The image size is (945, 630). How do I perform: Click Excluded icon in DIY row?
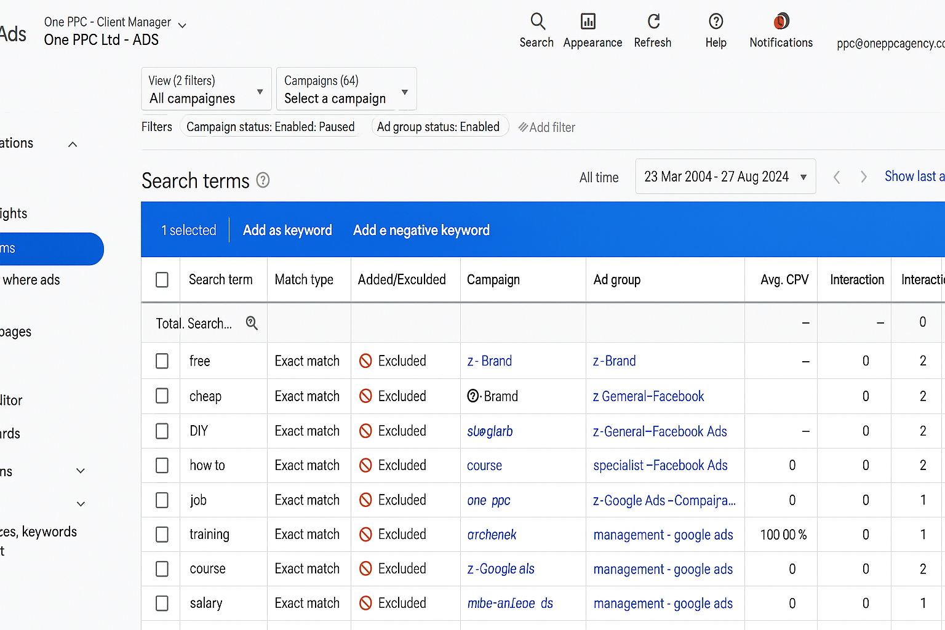(x=365, y=431)
